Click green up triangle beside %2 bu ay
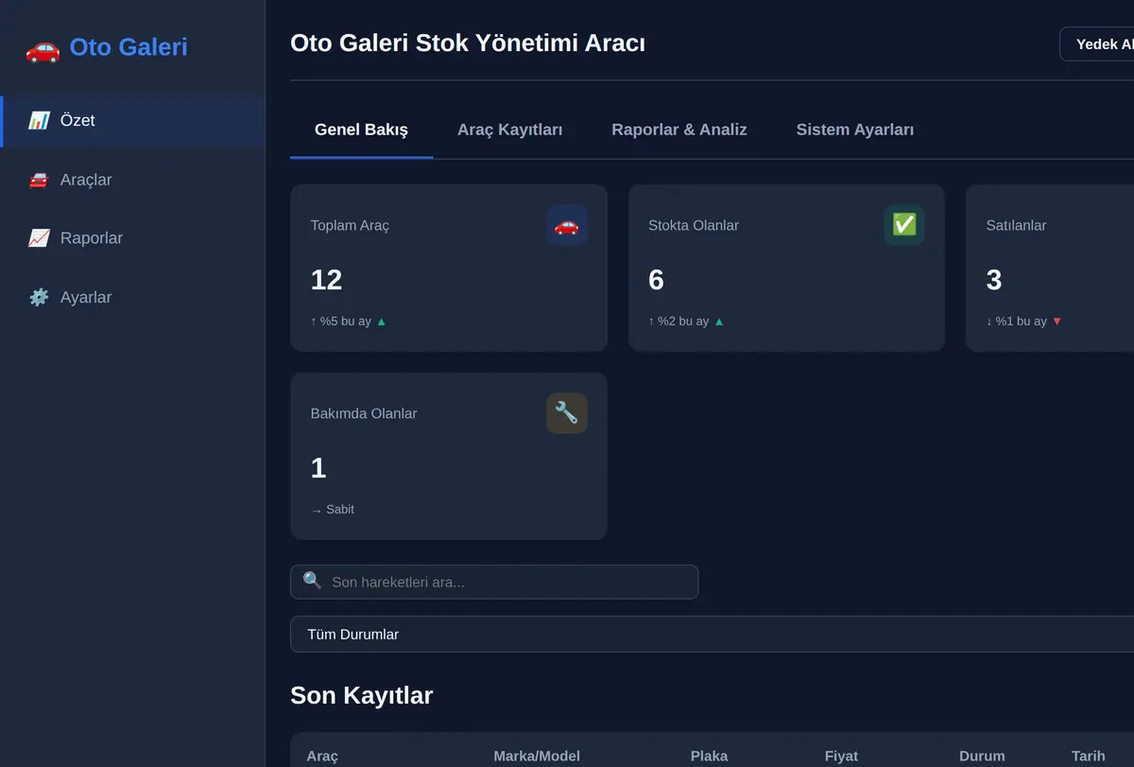Screen dimensions: 1134x767 719,322
